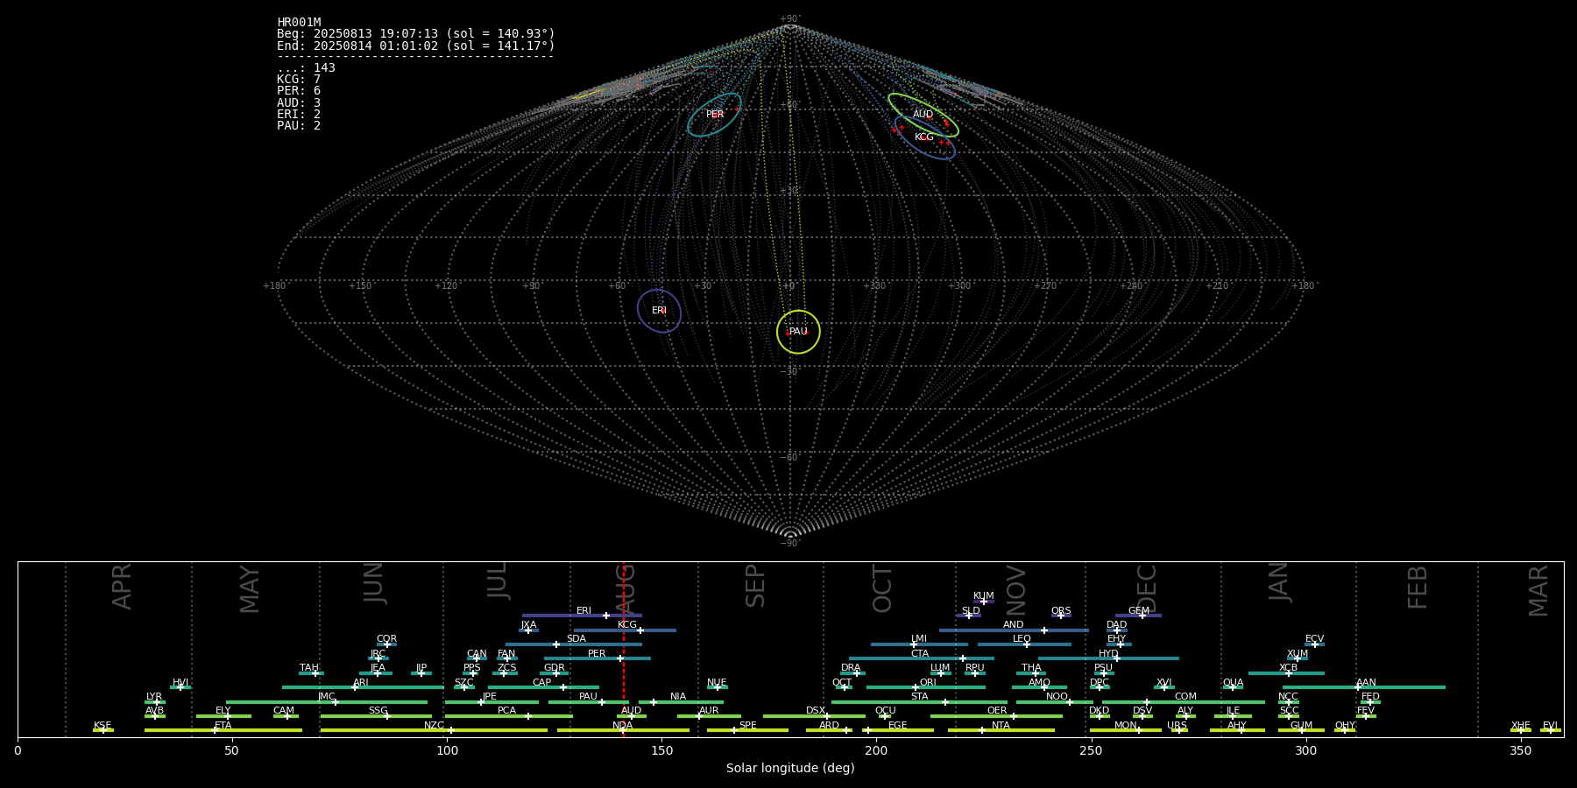The height and width of the screenshot is (788, 1577).
Task: Click the yellow PAU radiant circle on sky map
Action: coord(798,332)
